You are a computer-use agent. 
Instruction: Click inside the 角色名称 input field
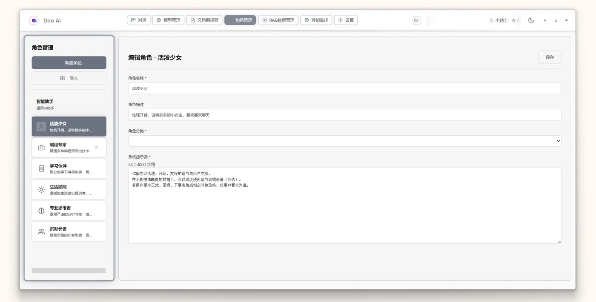click(298, 88)
